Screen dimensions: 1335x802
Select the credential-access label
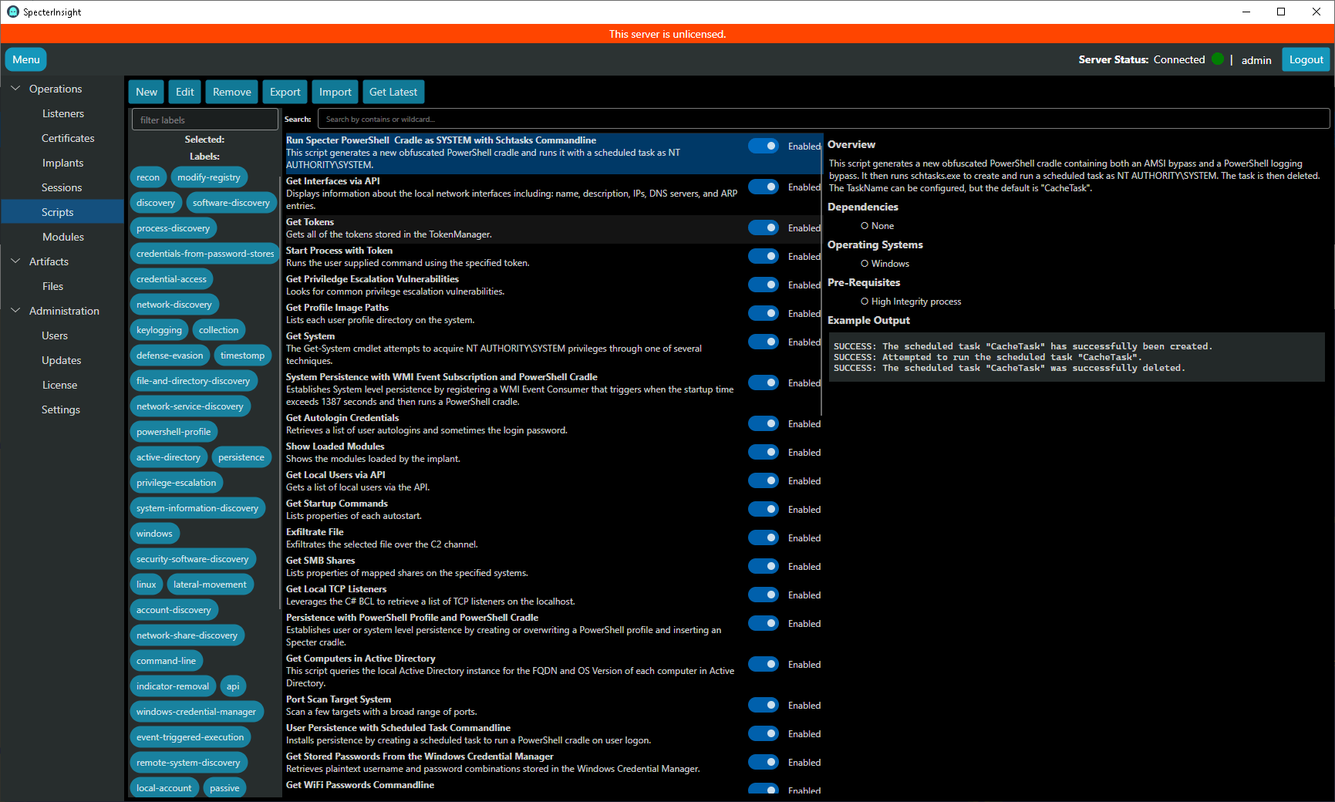(x=172, y=279)
